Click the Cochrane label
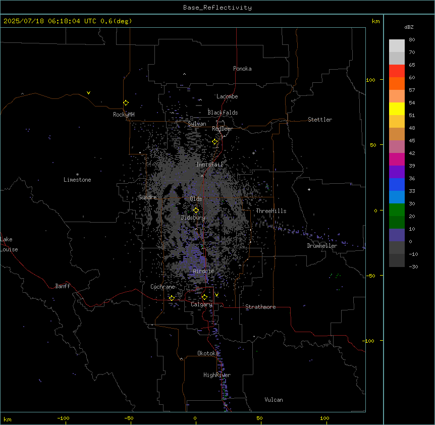435x425 pixels. (162, 287)
